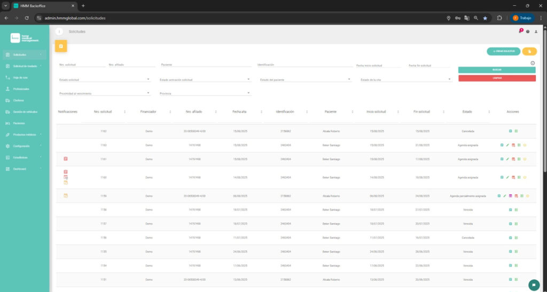Expand the Estado de la cita dropdown

point(449,79)
